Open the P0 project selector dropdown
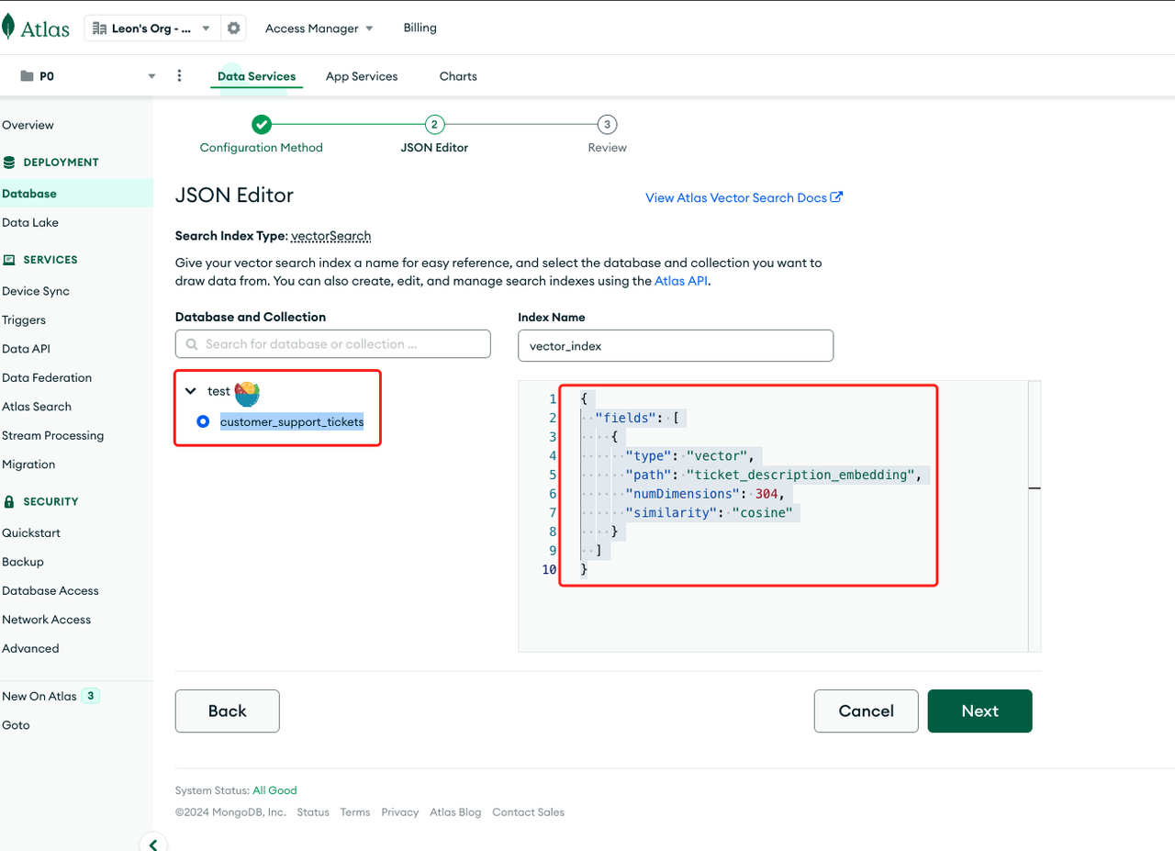This screenshot has height=851, width=1175. [x=151, y=76]
